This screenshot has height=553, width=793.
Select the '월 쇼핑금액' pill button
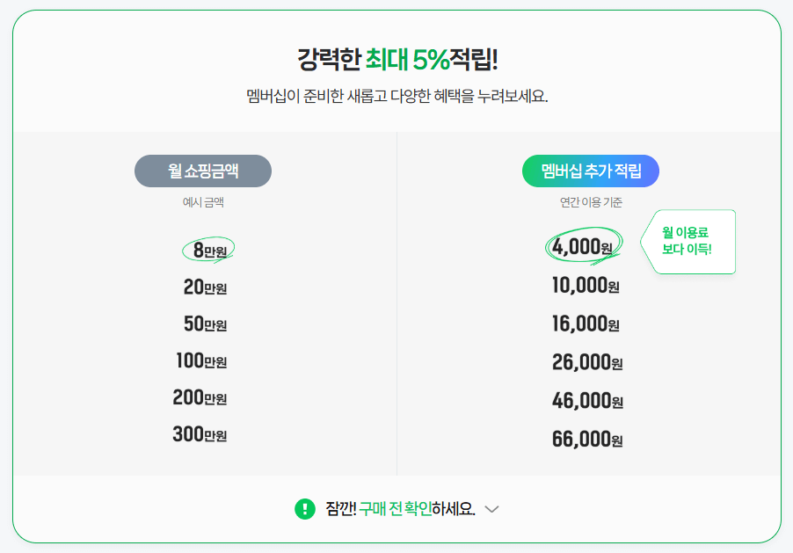coord(203,171)
